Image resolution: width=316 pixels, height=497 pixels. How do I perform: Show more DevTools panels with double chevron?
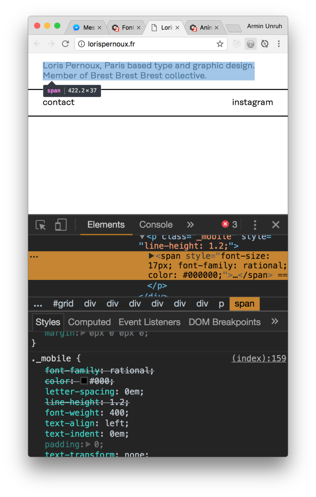[190, 225]
